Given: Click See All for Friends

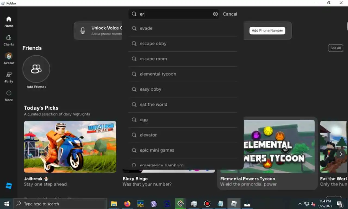Looking at the screenshot, I should (335, 48).
